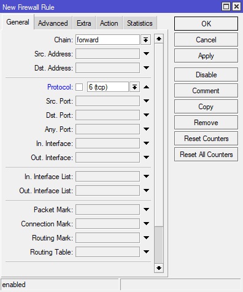
Task: Click the Dst. Port input box
Action: (107, 115)
